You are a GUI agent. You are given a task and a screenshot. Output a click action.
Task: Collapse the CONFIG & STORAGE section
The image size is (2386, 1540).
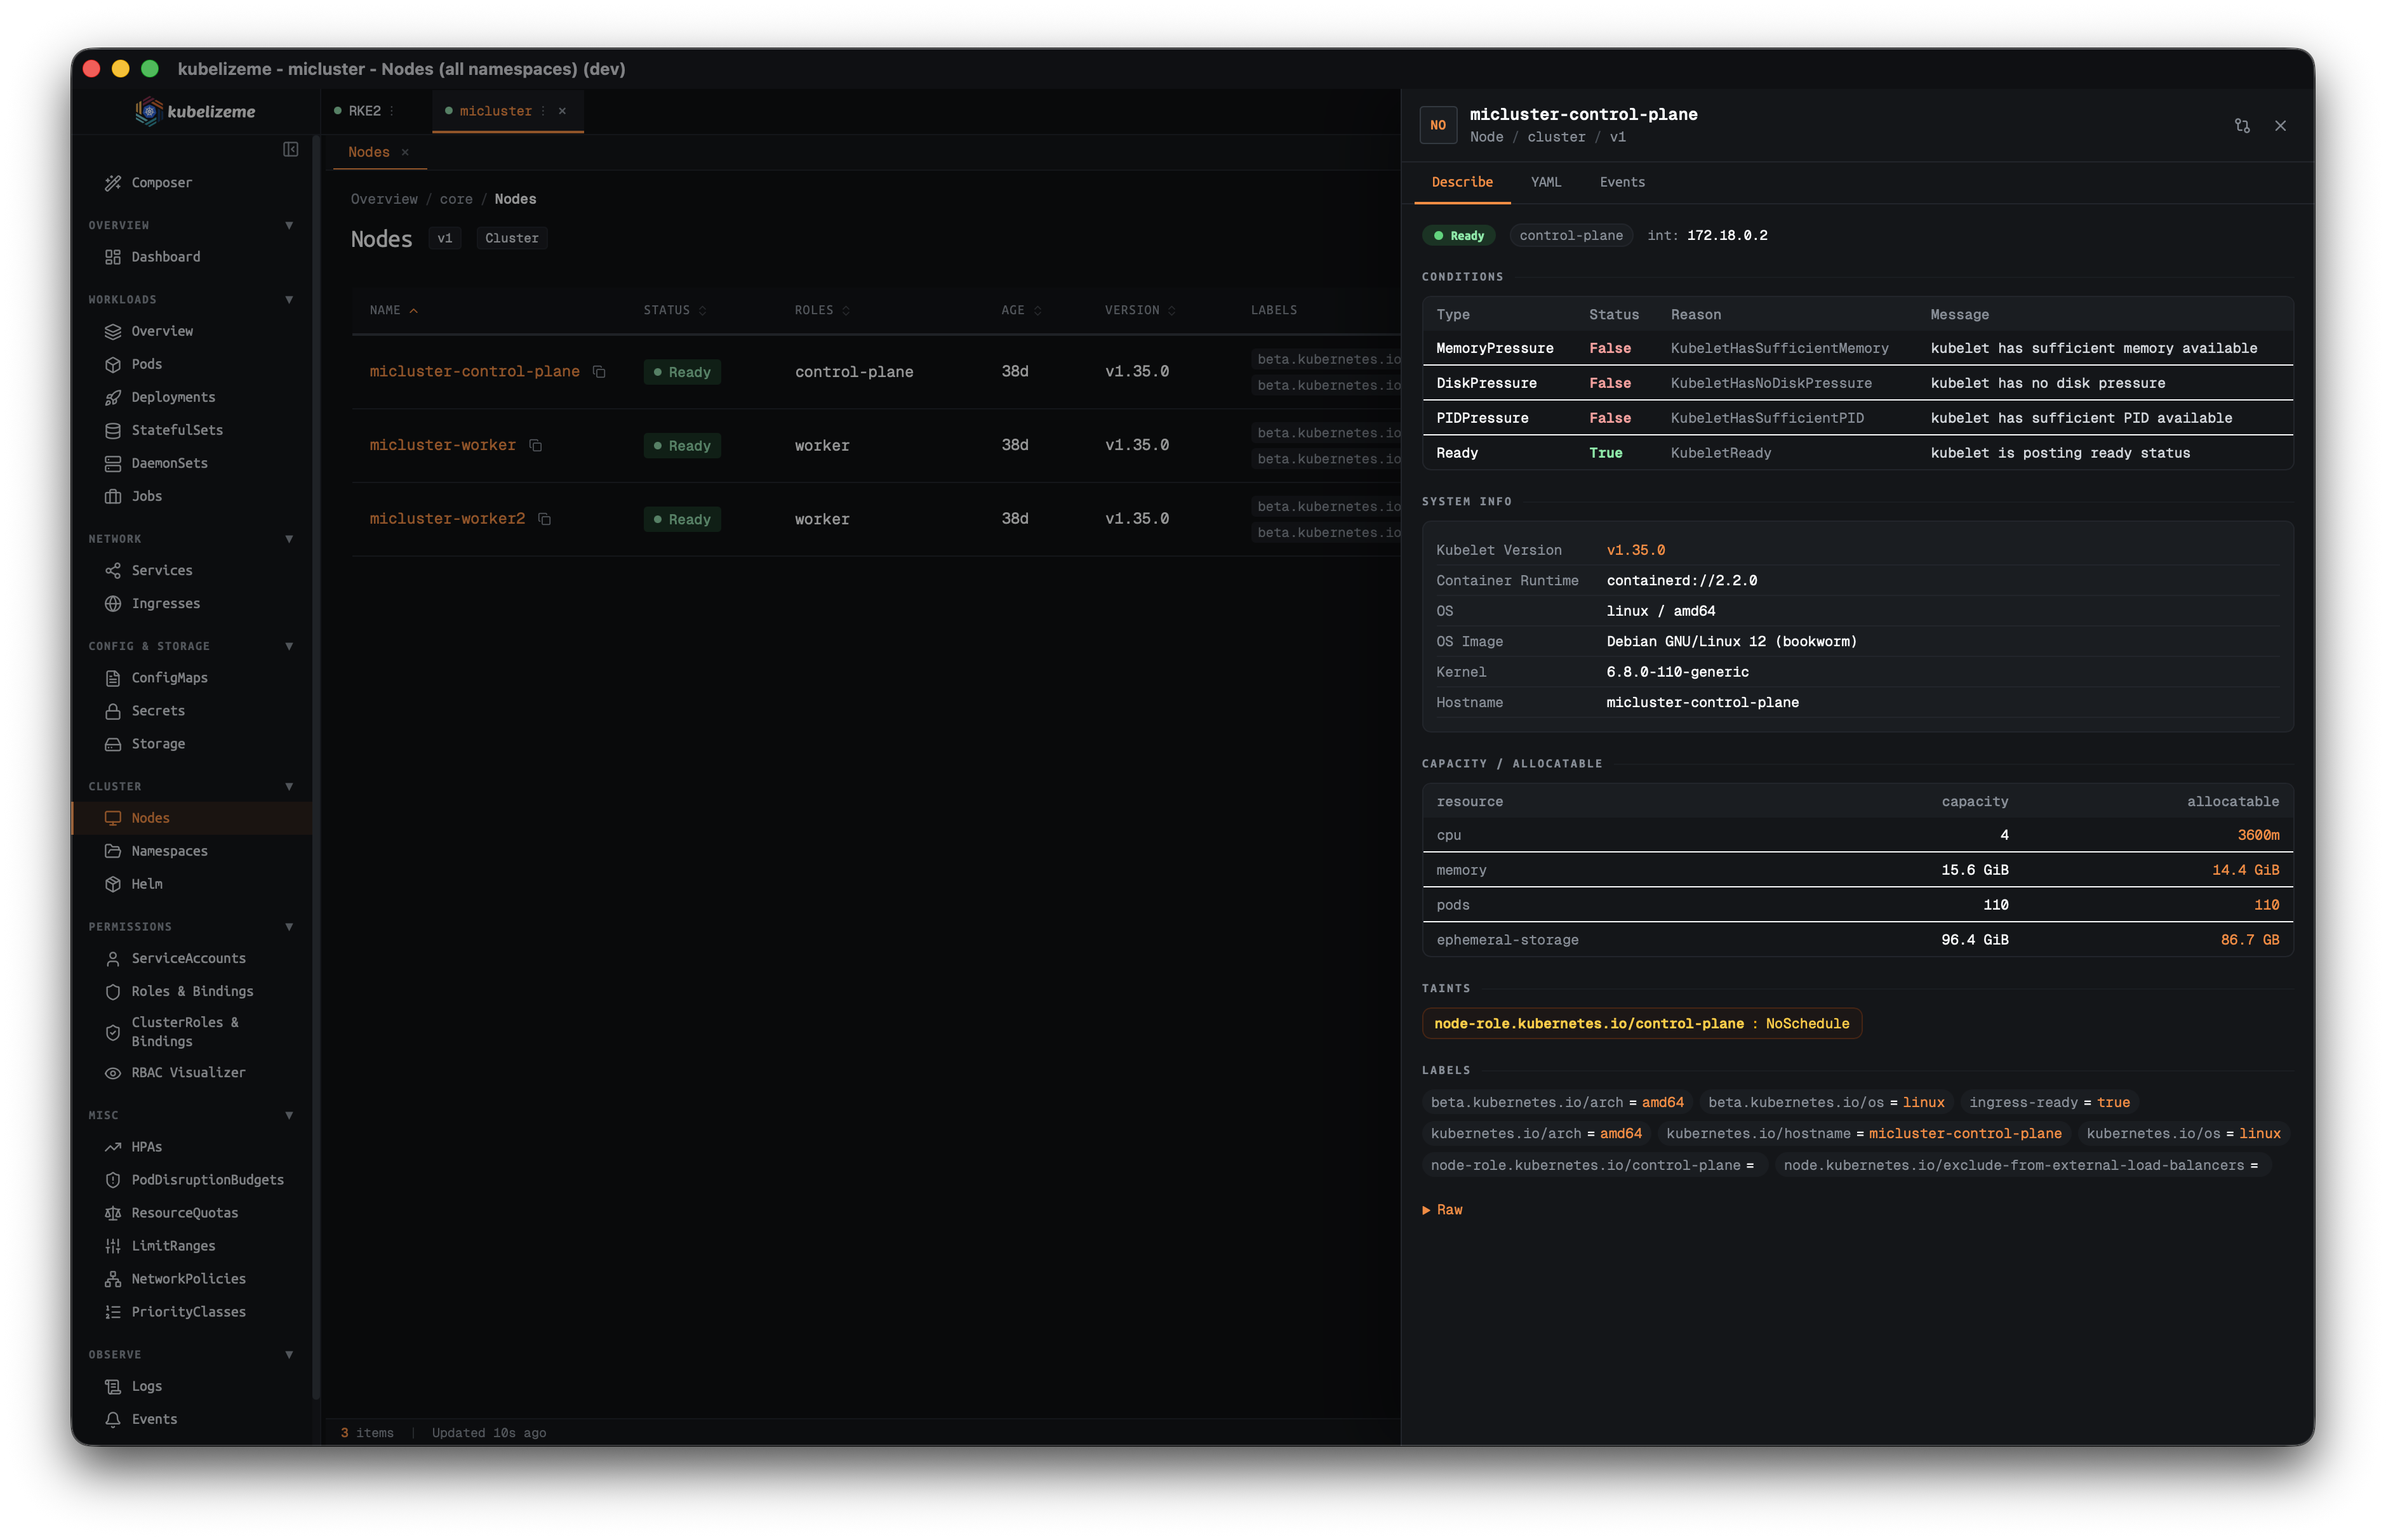pyautogui.click(x=289, y=646)
